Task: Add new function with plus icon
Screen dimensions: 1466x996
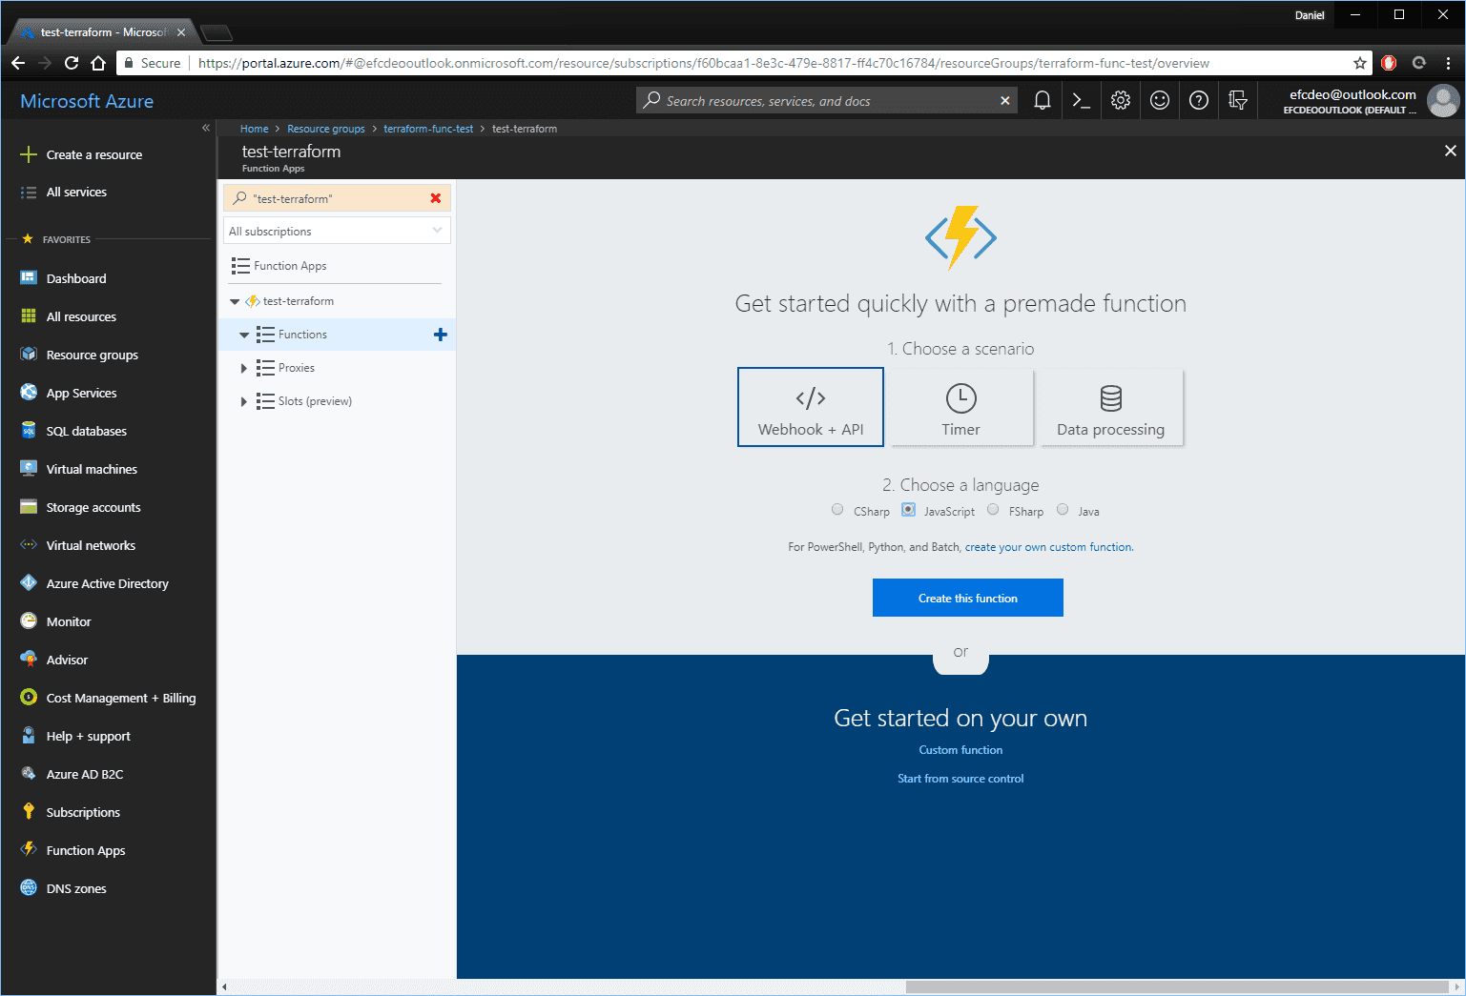Action: pyautogui.click(x=441, y=335)
